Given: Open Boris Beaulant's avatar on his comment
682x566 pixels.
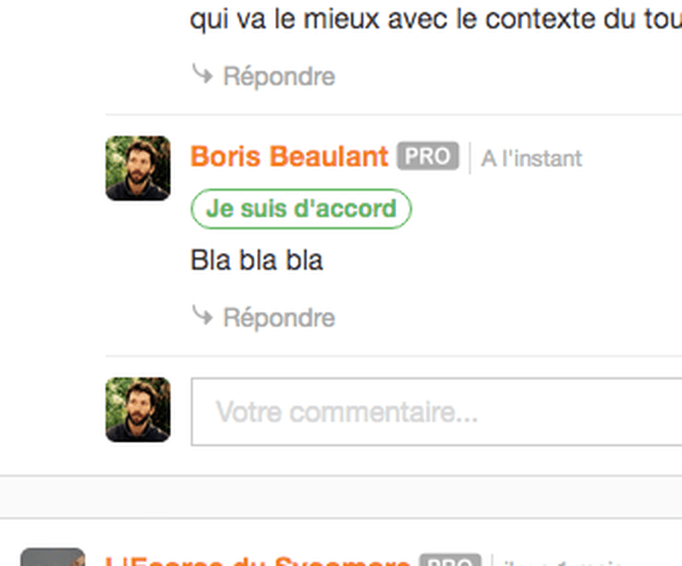Looking at the screenshot, I should click(138, 168).
